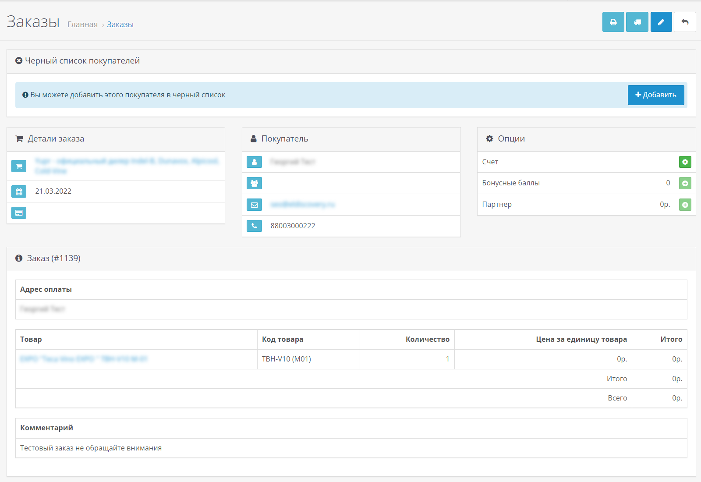Click the Количество column header
Screen dimensions: 701x482
click(428, 340)
